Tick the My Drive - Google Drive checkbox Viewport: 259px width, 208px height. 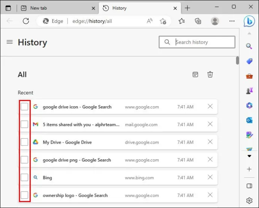(x=24, y=142)
